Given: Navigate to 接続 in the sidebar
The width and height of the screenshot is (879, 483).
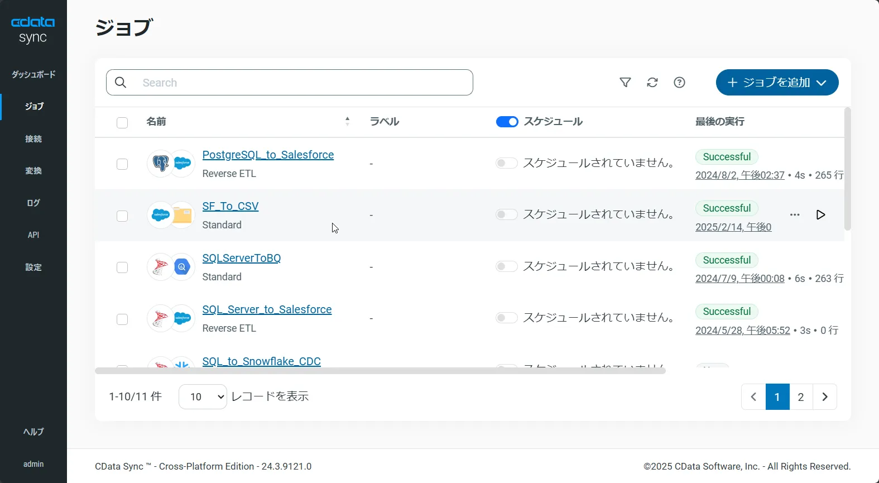Looking at the screenshot, I should pyautogui.click(x=33, y=138).
